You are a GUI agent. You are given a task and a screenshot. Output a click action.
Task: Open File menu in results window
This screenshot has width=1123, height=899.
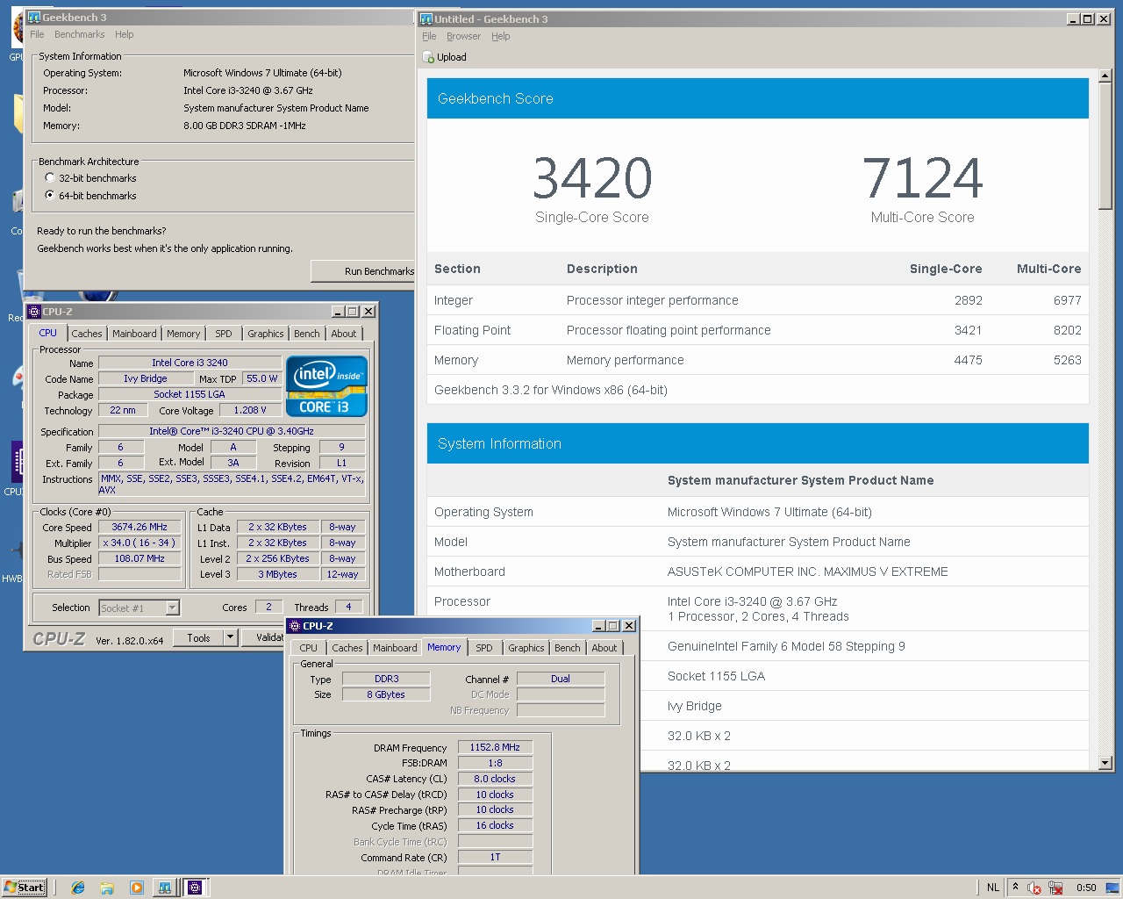coord(429,36)
